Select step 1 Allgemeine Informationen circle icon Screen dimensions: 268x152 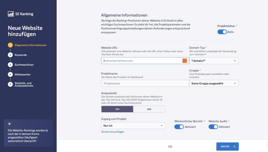(x=10, y=45)
